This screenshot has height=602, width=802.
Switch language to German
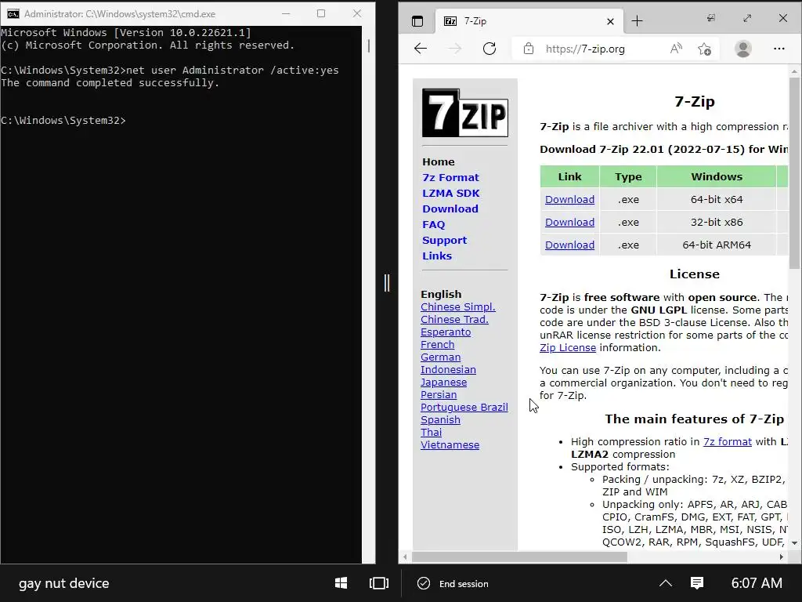coord(440,357)
